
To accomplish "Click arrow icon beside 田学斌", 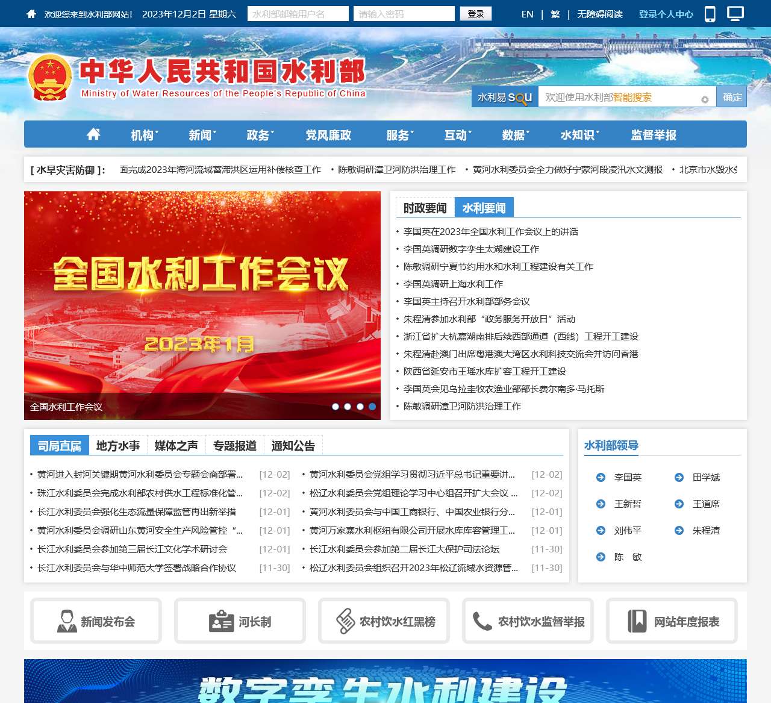I will (679, 477).
